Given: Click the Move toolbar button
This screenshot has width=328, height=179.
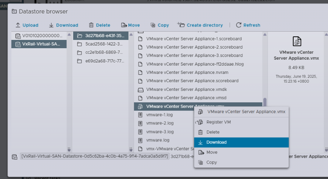Looking at the screenshot, I should (x=130, y=25).
